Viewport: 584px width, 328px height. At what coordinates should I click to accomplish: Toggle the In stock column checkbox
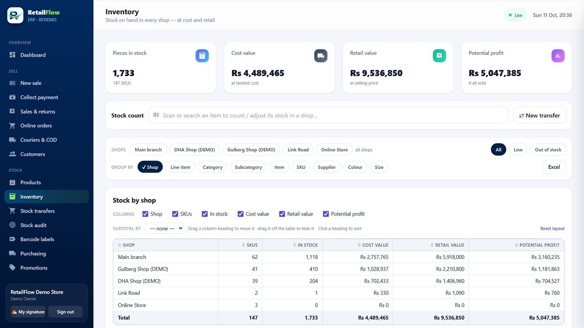coord(205,214)
